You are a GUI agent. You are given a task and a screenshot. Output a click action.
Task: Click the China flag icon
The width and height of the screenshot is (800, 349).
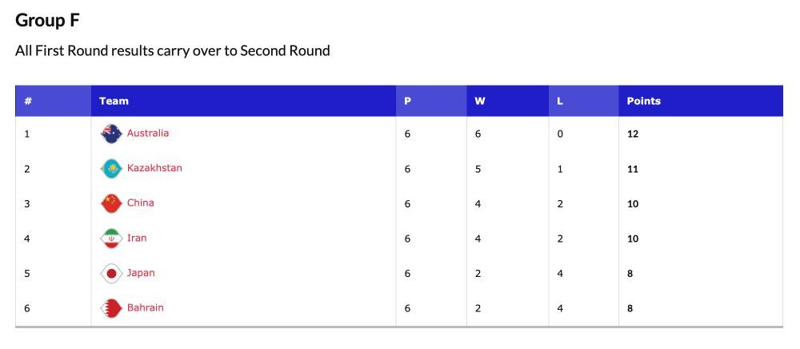[111, 203]
